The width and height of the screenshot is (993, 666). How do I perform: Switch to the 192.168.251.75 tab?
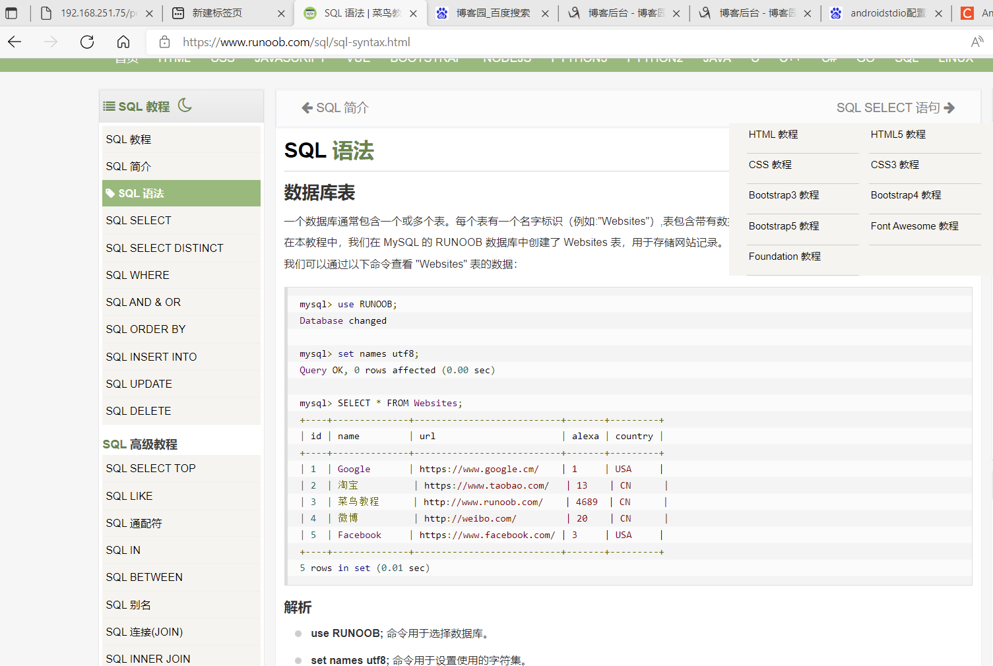[x=96, y=13]
